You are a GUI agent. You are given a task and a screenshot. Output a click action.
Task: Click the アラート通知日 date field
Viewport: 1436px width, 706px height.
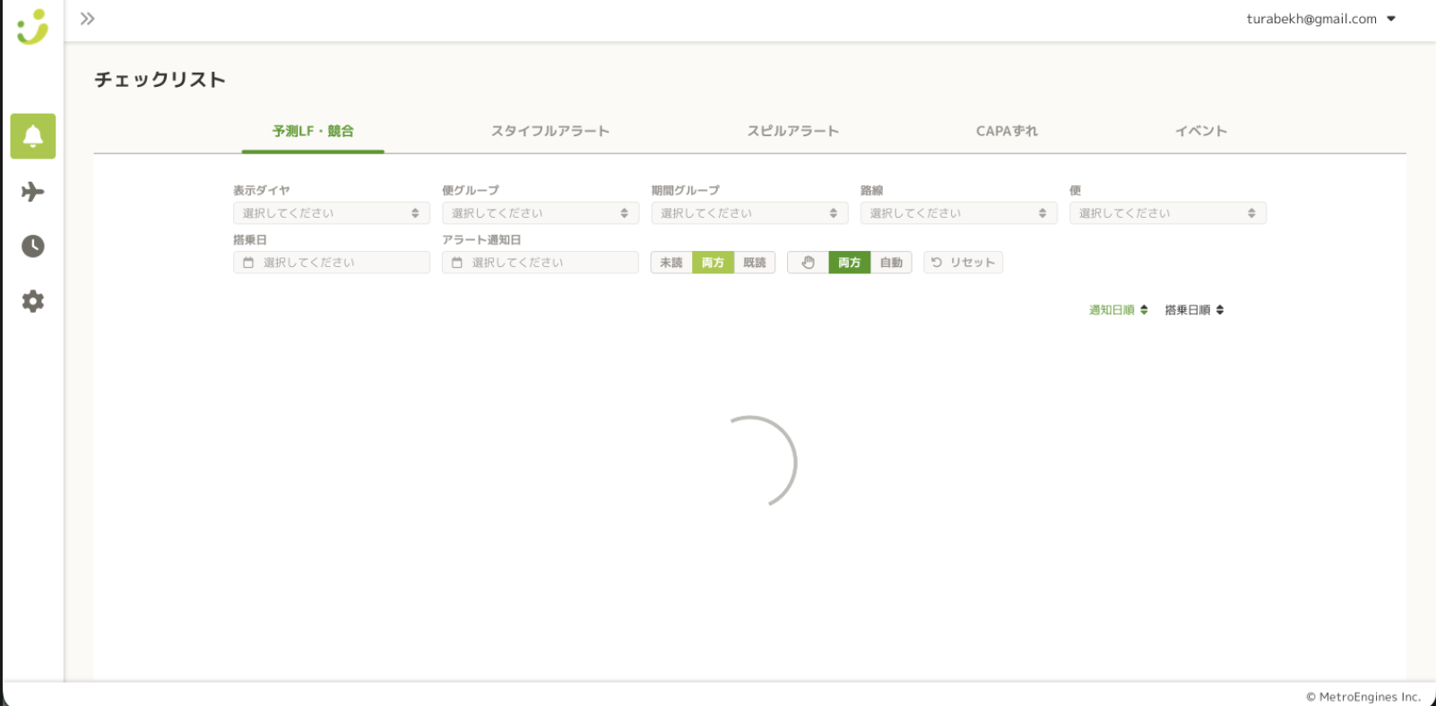click(541, 263)
